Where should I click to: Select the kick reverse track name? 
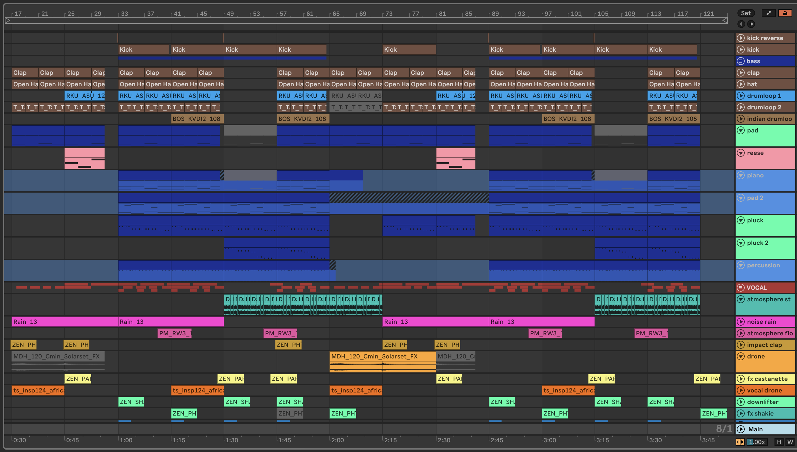765,38
